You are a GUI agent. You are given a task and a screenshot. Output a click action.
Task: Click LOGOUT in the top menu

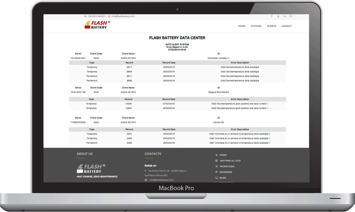tap(286, 26)
